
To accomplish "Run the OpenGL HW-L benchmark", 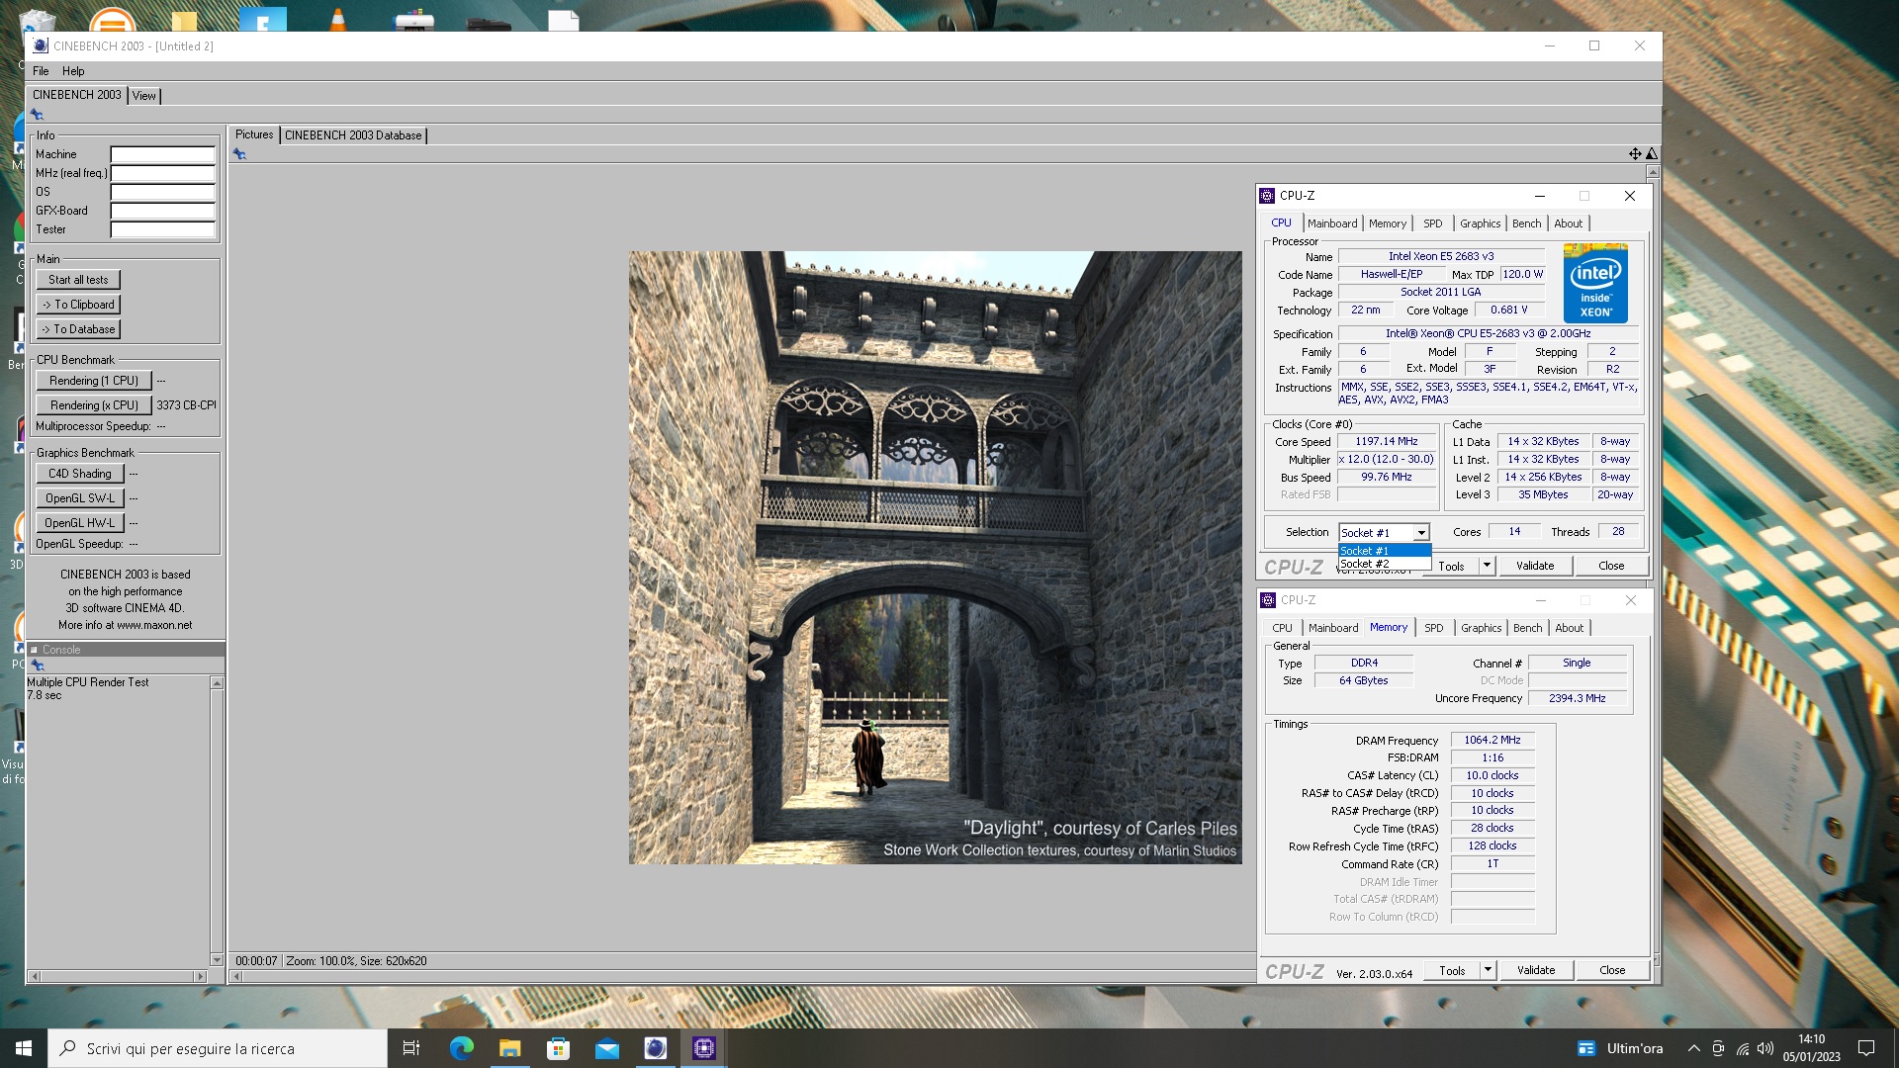I will tap(80, 523).
